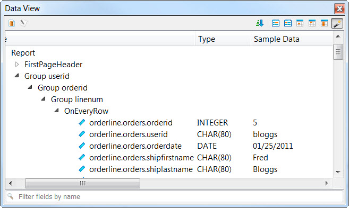Select the Group orderid tree item

[x=63, y=88]
